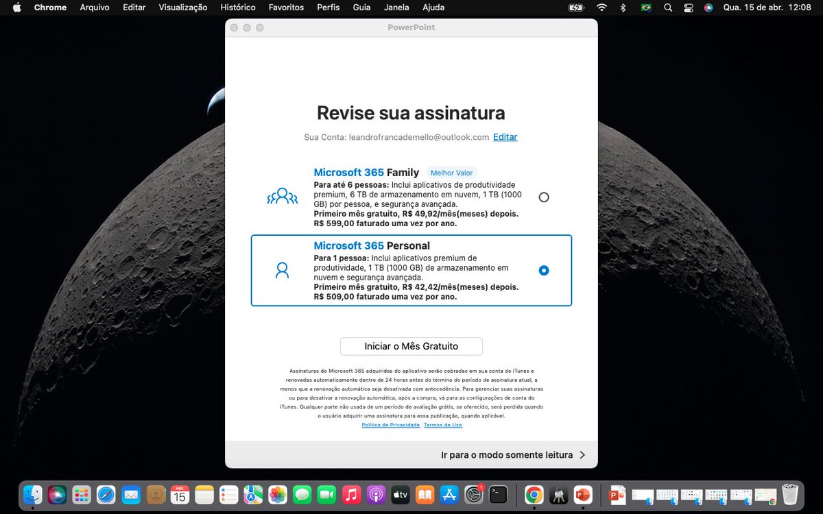
Task: Open the Editar menu in menu bar
Action: (134, 8)
